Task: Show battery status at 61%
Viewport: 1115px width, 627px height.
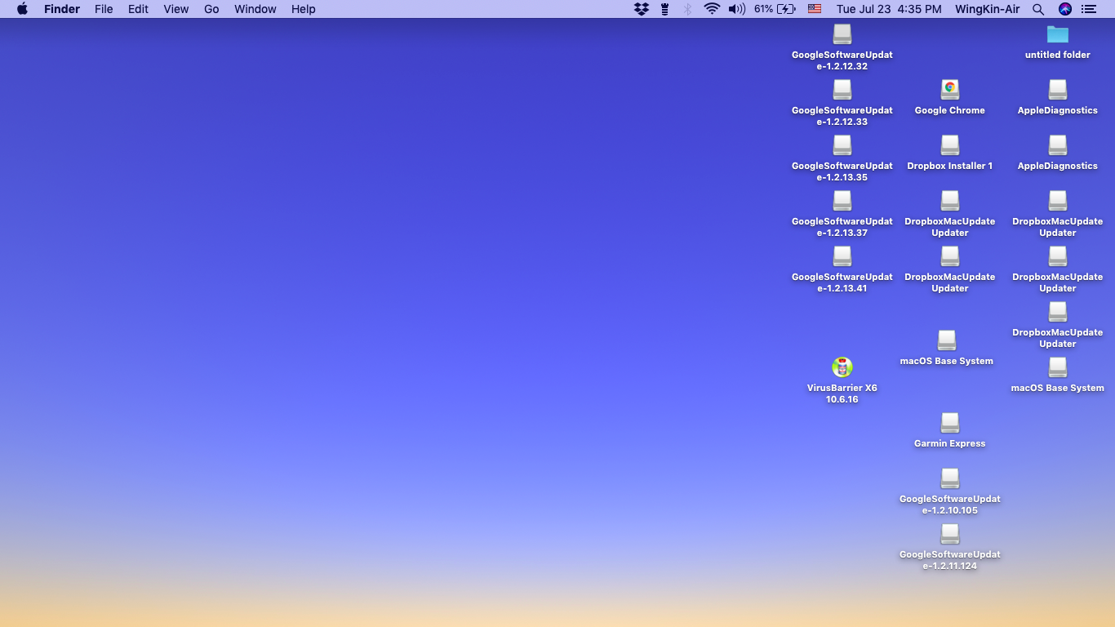Action: [x=775, y=9]
